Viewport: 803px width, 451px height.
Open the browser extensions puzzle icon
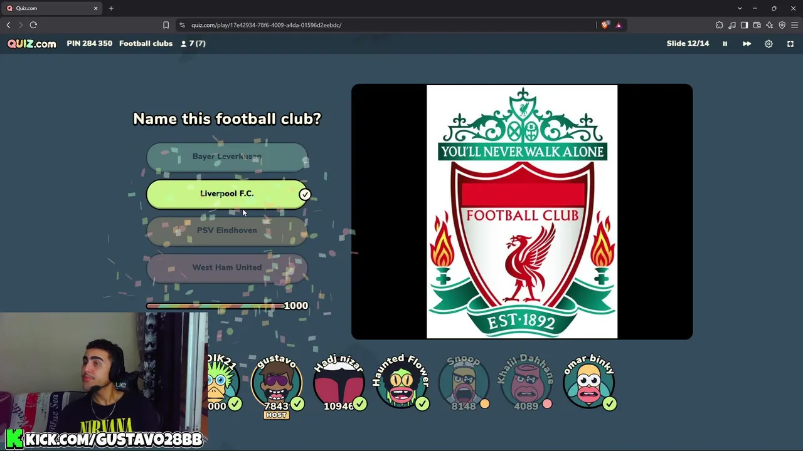click(719, 25)
